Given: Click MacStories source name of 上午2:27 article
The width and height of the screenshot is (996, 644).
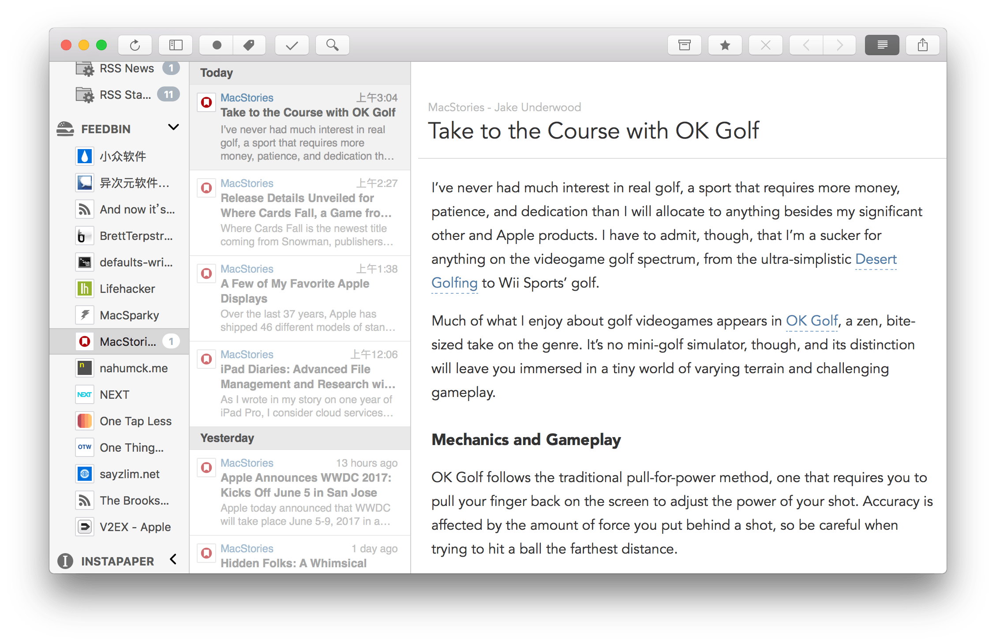Looking at the screenshot, I should (x=247, y=183).
